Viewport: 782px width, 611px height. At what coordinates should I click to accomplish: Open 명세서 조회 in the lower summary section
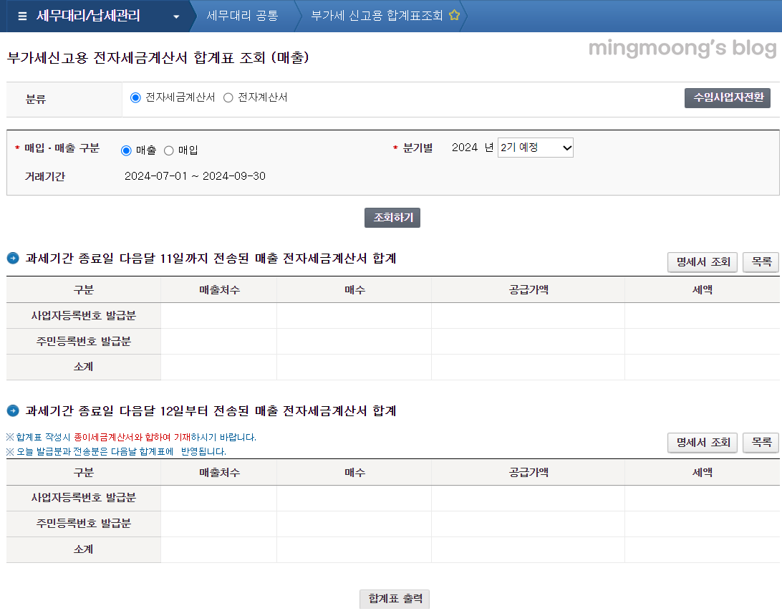coord(702,443)
